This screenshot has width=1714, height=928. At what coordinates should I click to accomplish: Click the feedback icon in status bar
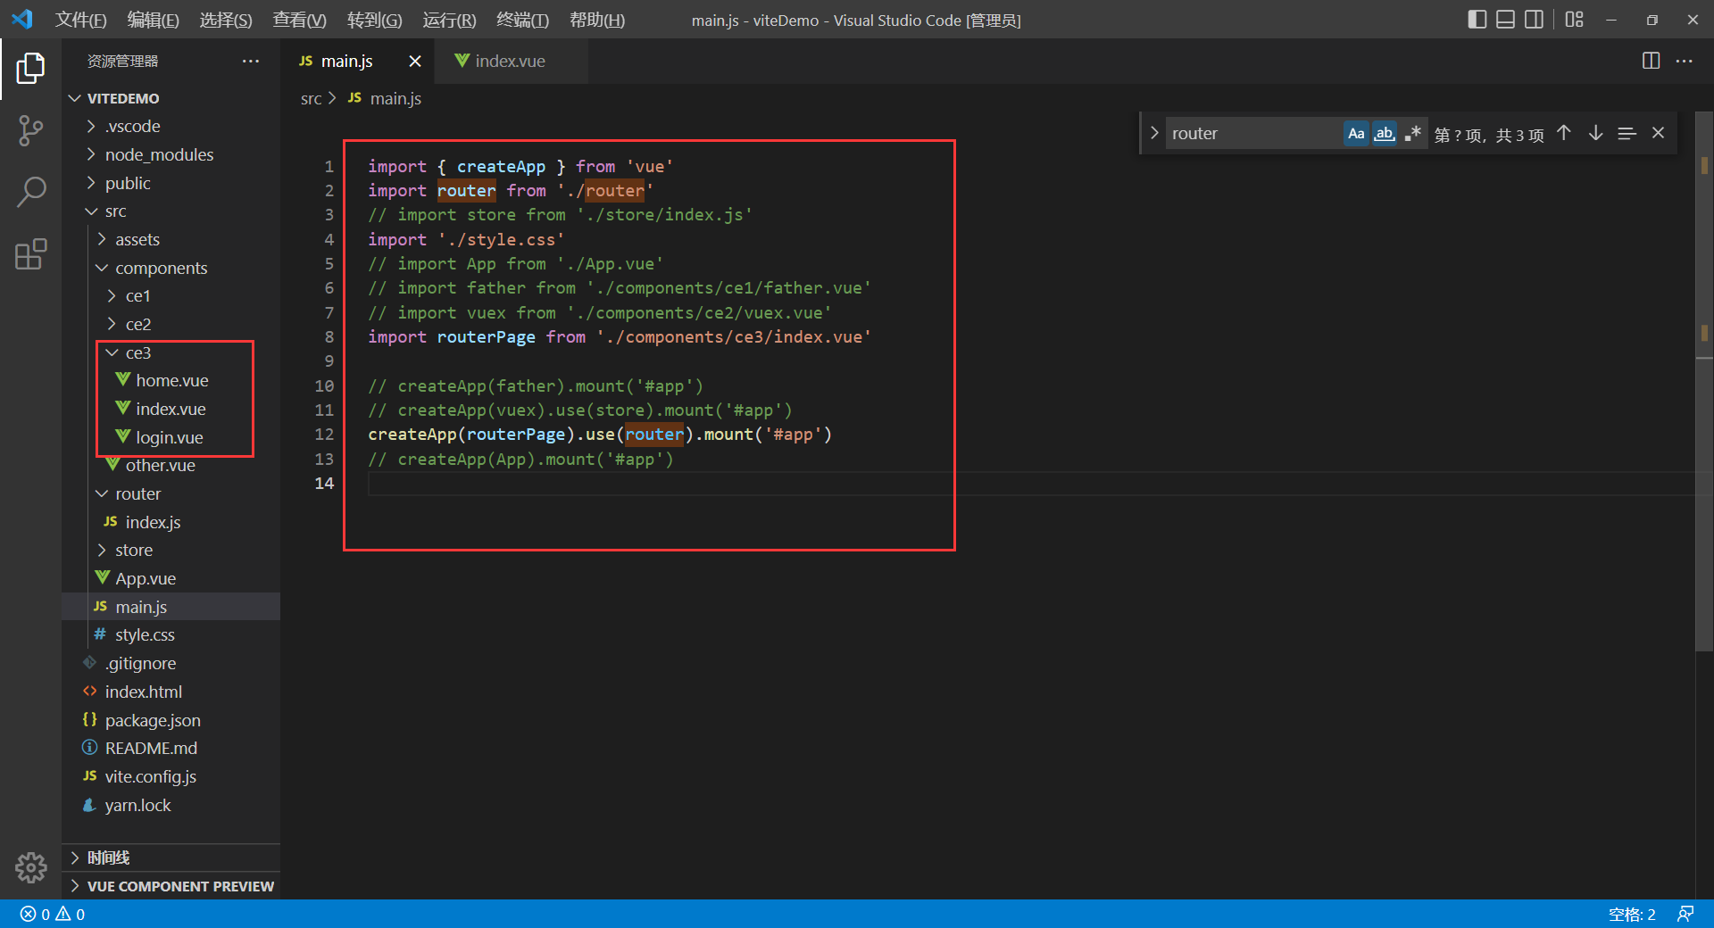(x=1685, y=914)
